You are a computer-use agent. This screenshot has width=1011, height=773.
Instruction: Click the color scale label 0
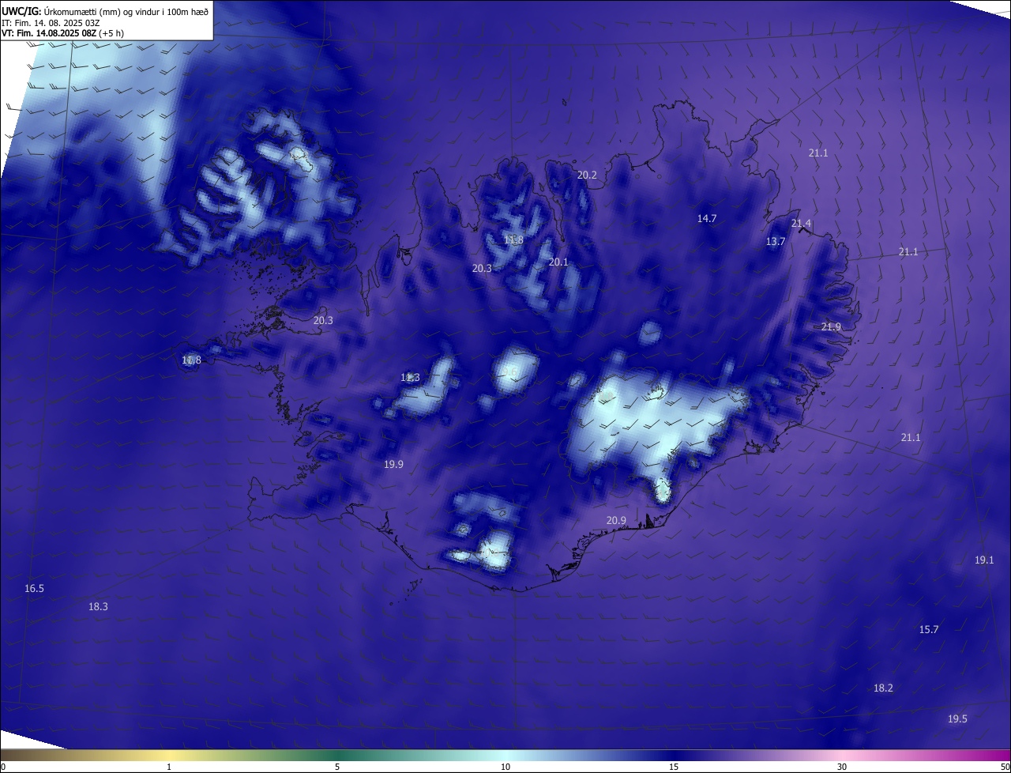[3, 767]
